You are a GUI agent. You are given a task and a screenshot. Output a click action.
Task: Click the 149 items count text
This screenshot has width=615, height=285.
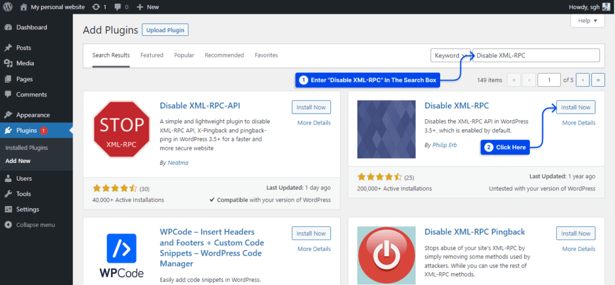489,80
